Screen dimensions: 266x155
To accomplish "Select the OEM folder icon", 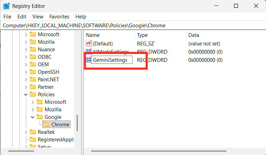I will pos(33,64).
